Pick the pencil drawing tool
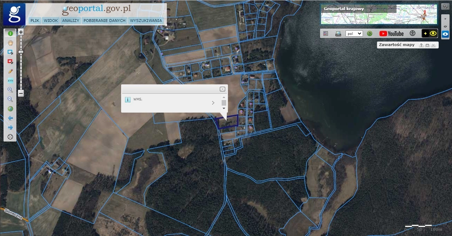Screen dimensions: 452x236 10,71
